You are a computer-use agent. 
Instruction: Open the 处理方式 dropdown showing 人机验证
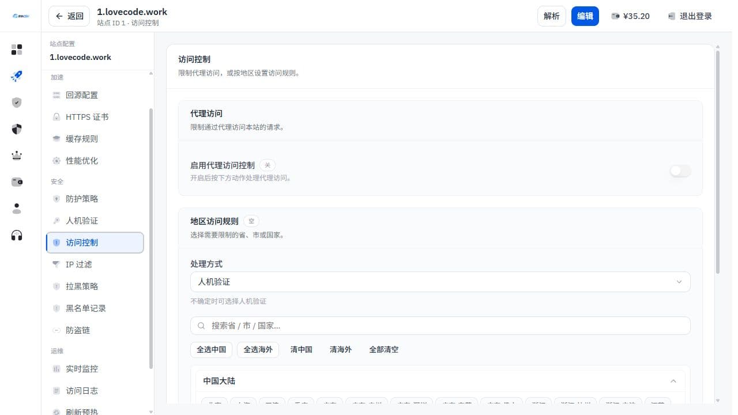click(440, 282)
